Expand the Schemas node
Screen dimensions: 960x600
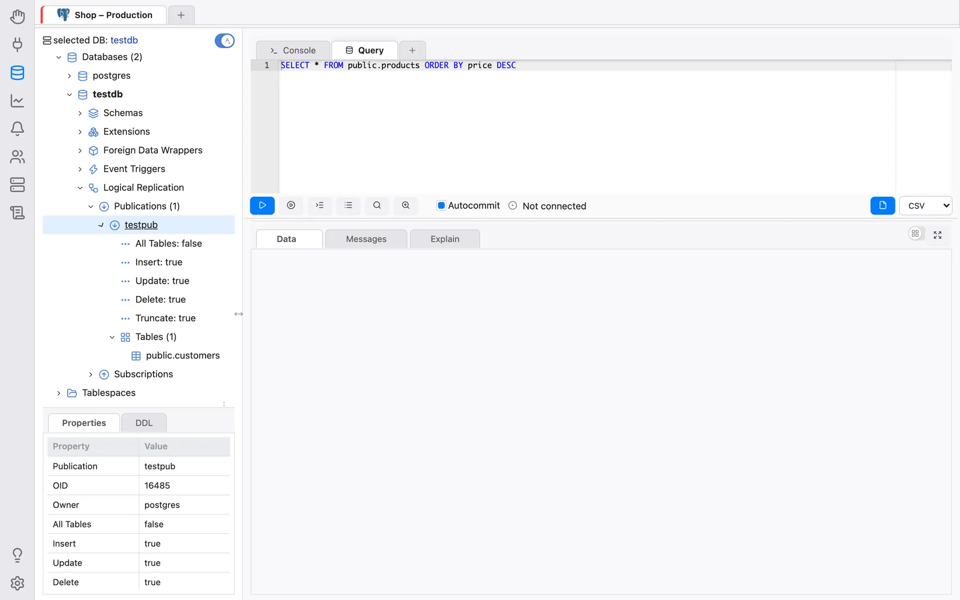pos(80,113)
